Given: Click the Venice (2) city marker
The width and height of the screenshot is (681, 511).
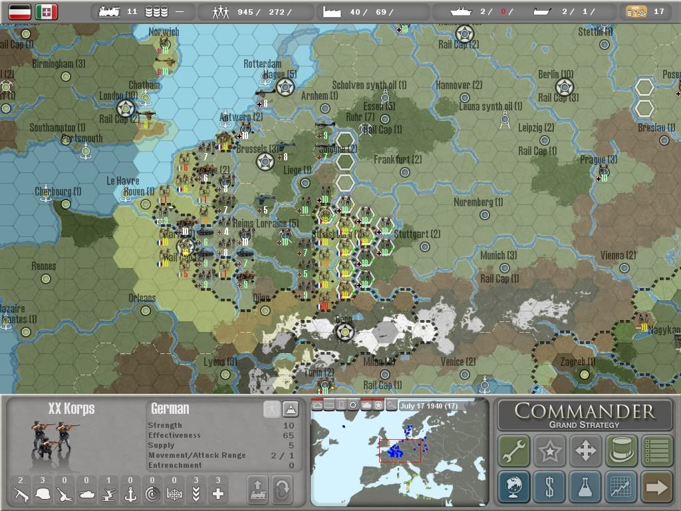Looking at the screenshot, I should pos(465,374).
